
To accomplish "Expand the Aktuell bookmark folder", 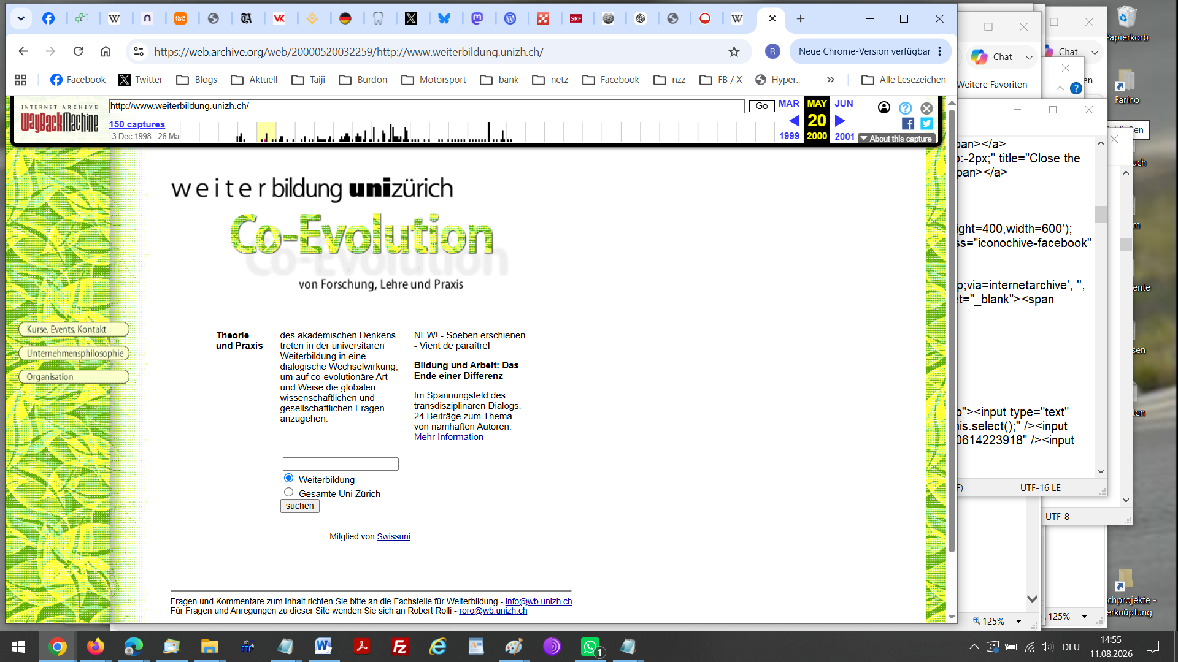I will (254, 80).
